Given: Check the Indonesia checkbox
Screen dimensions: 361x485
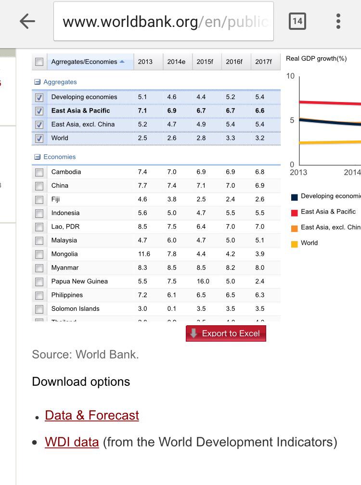Looking at the screenshot, I should 39,214.
